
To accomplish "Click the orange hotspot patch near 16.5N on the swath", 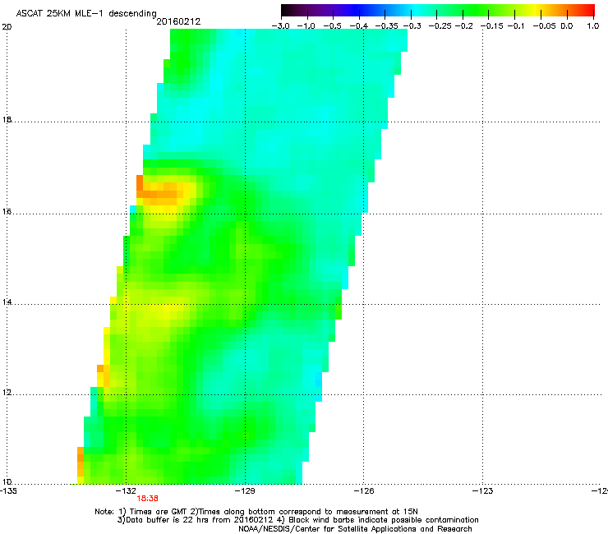I will pyautogui.click(x=159, y=194).
